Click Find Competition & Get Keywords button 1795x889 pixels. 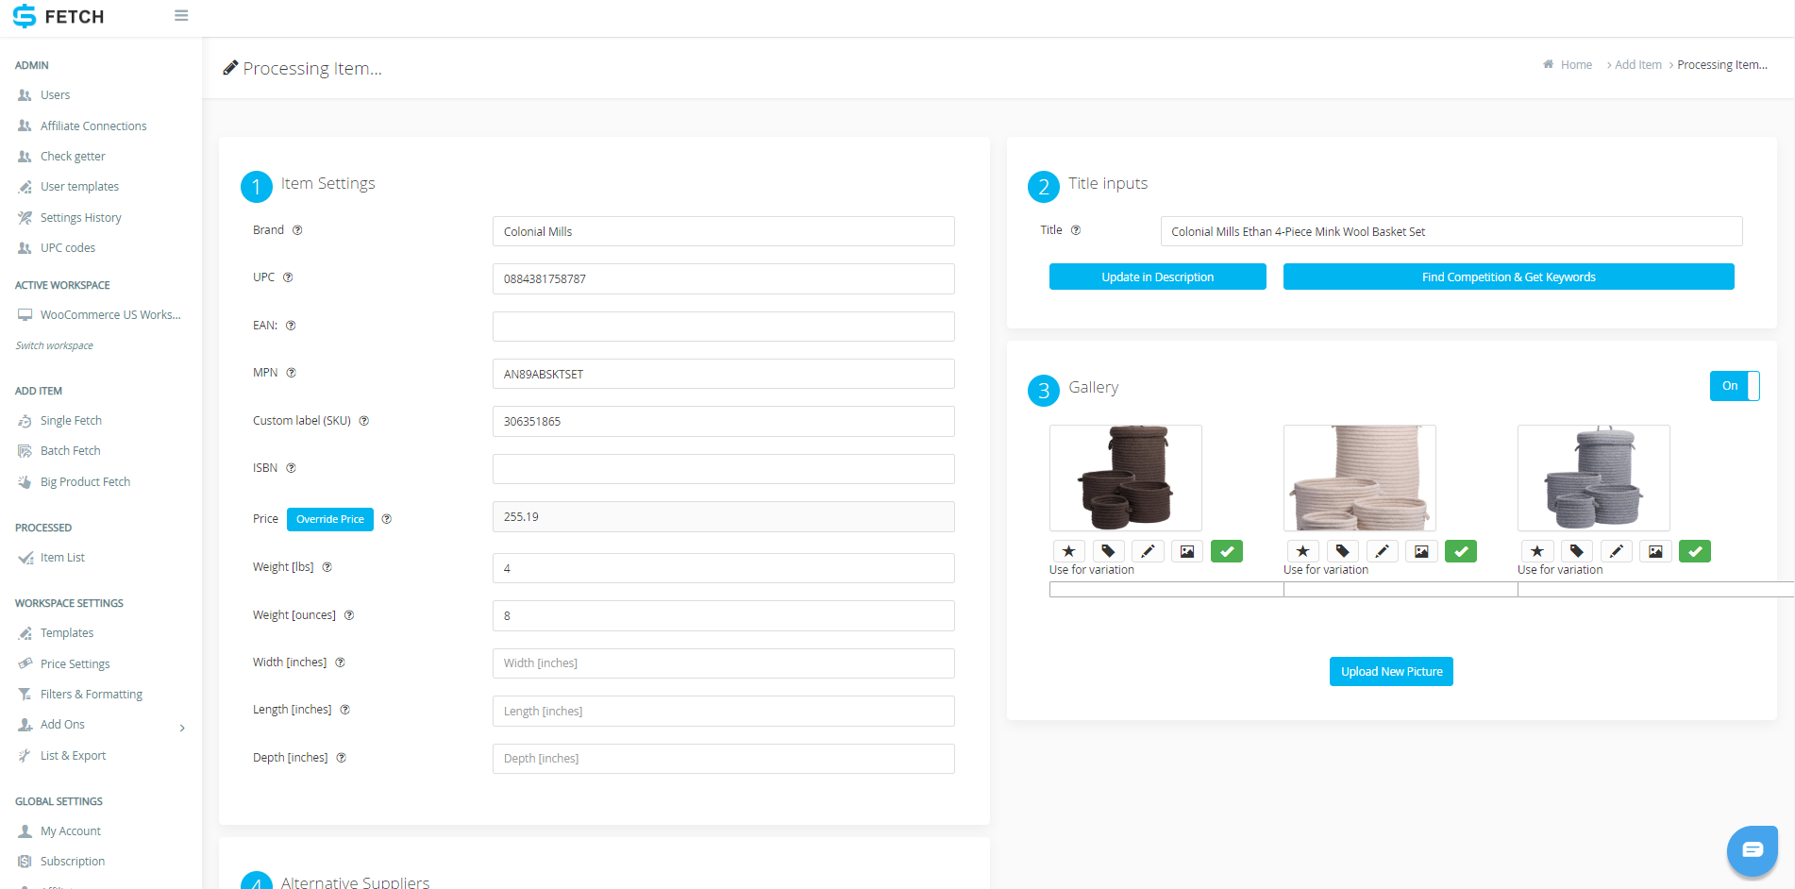[x=1508, y=277]
